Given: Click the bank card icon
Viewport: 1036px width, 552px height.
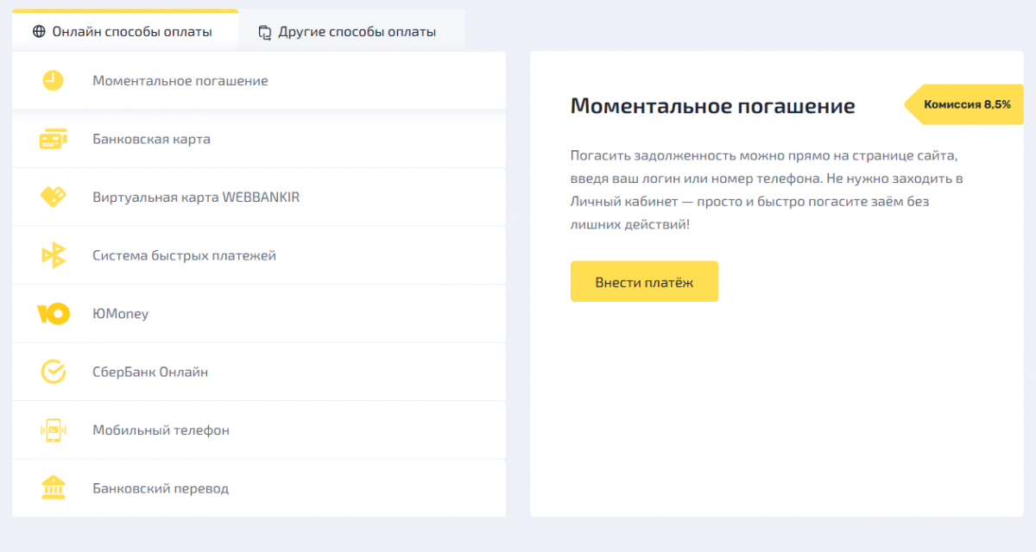Looking at the screenshot, I should (53, 139).
